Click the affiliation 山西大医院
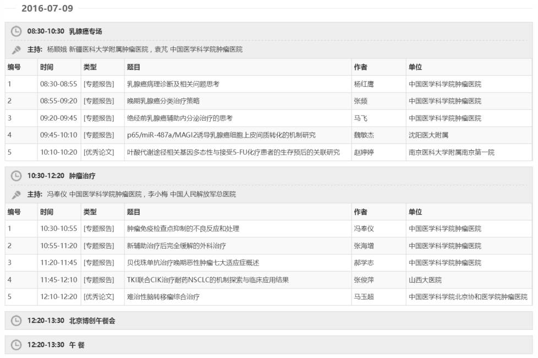Image resolution: width=538 pixels, height=358 pixels. [x=425, y=280]
